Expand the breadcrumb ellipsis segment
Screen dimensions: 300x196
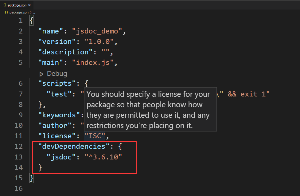tap(34, 13)
